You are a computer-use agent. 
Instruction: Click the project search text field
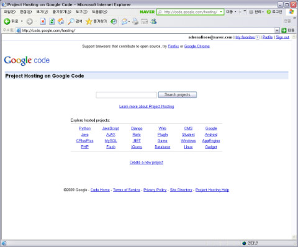126,95
